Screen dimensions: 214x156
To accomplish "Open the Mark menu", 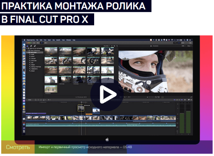I will [x=49, y=40].
